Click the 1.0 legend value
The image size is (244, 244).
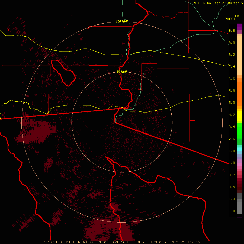click(232, 163)
